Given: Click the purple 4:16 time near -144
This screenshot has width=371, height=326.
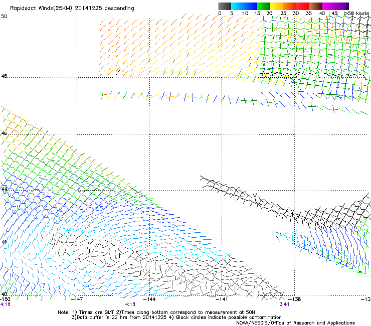Looking at the screenshot, I should [130, 304].
